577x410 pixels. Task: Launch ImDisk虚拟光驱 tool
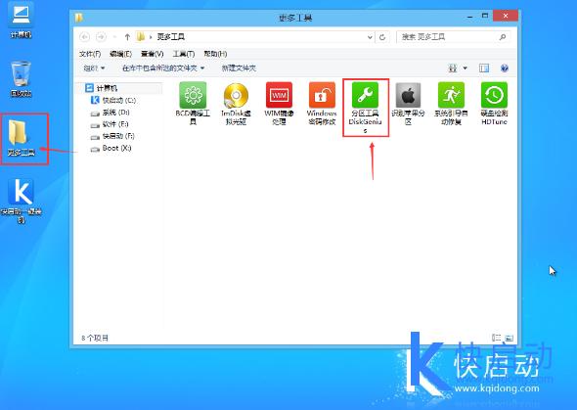(x=236, y=104)
